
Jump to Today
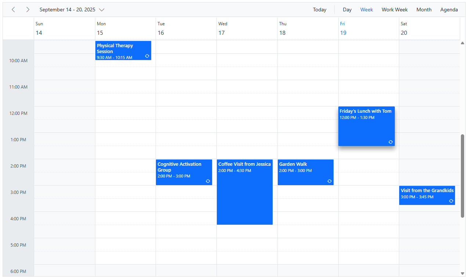[x=319, y=10]
